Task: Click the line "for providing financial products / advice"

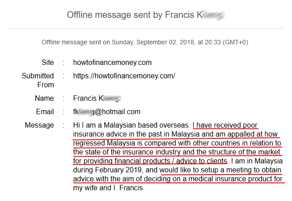Action: pyautogui.click(x=150, y=161)
